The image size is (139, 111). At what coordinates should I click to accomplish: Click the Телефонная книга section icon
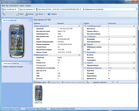point(85,26)
